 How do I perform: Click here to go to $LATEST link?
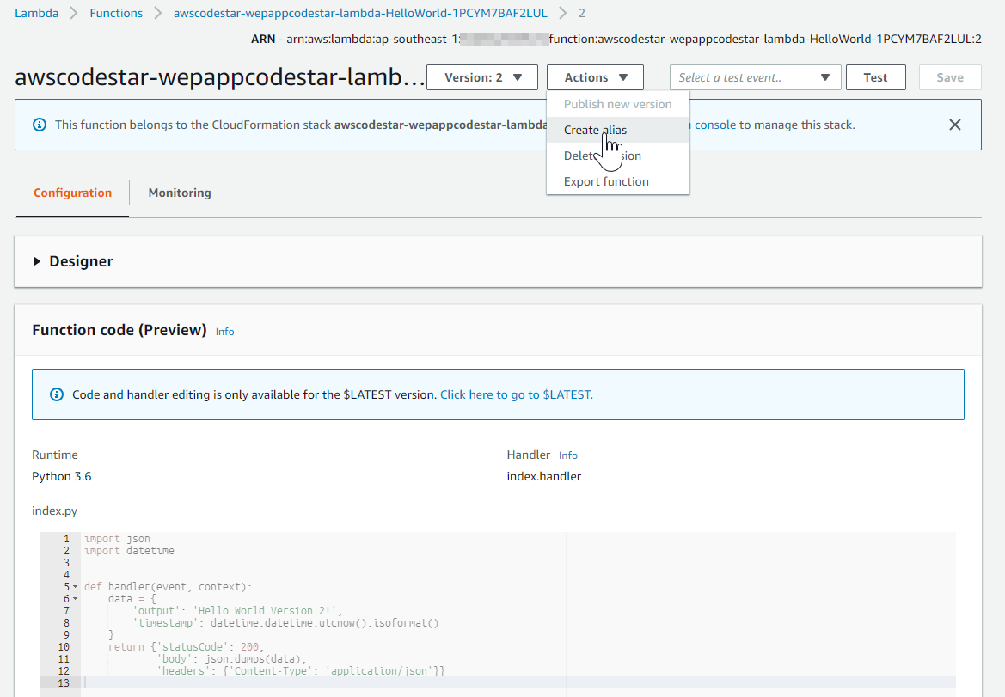pos(517,394)
